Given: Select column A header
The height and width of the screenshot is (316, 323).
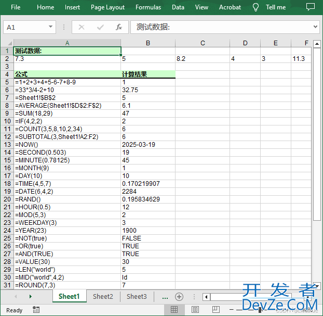Looking at the screenshot, I should (x=67, y=43).
